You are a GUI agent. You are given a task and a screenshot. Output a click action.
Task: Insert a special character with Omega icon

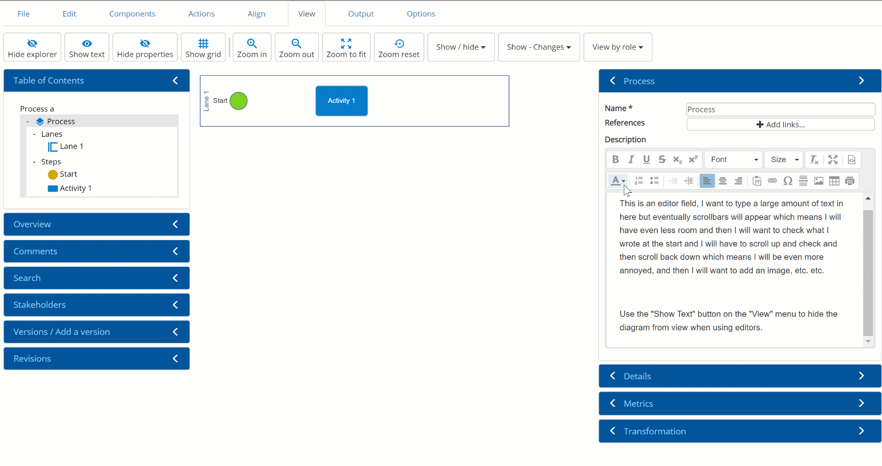tap(788, 181)
